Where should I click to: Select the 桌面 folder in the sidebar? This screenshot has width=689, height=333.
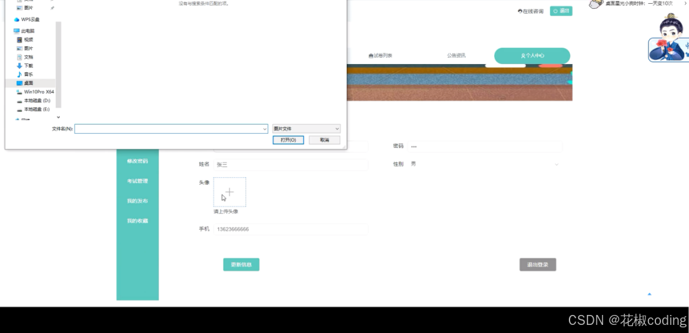(x=28, y=83)
